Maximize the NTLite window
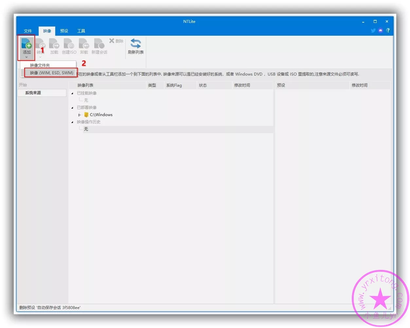Screen dimensions: 410x328 coord(375,22)
